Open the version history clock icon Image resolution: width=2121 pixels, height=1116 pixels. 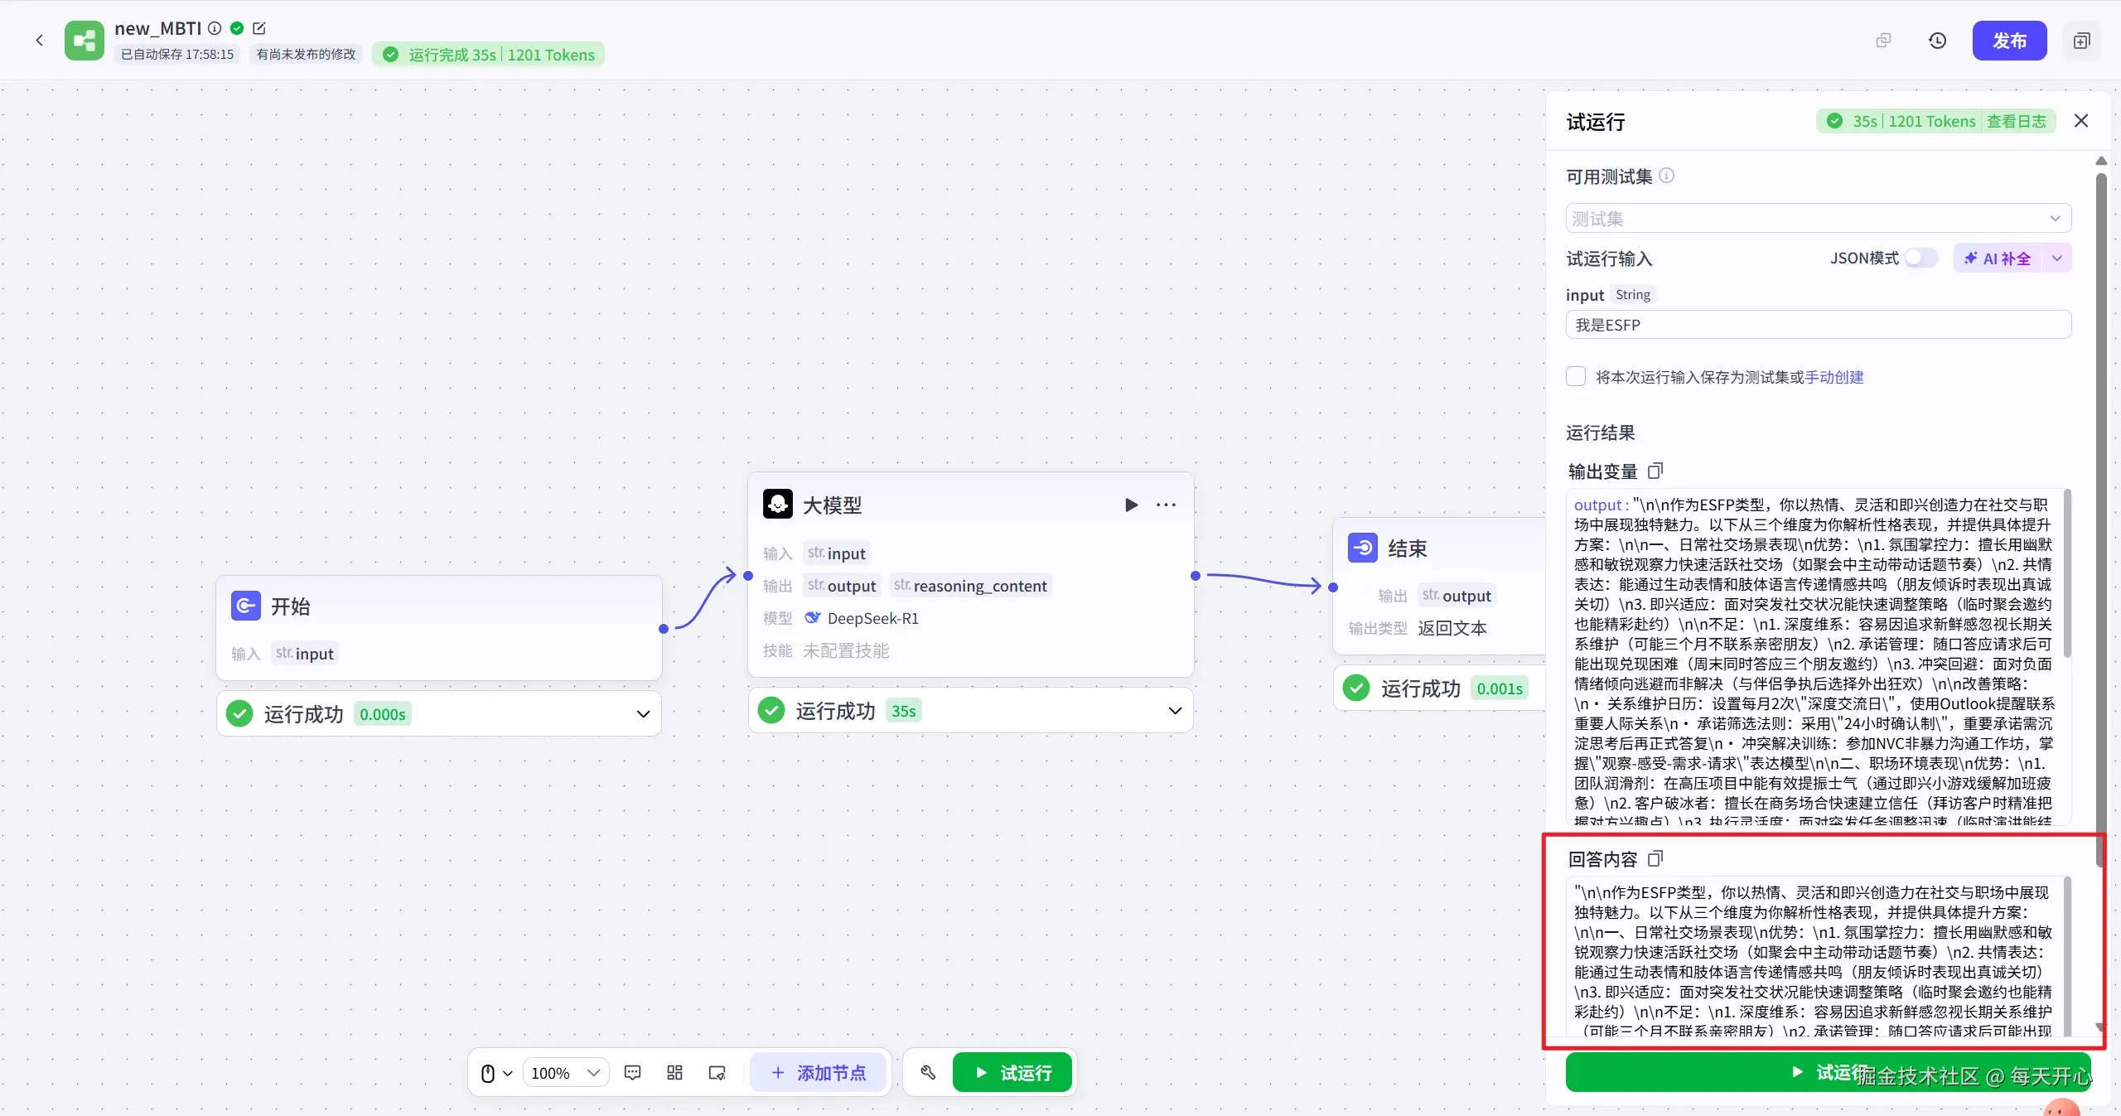(x=1937, y=41)
